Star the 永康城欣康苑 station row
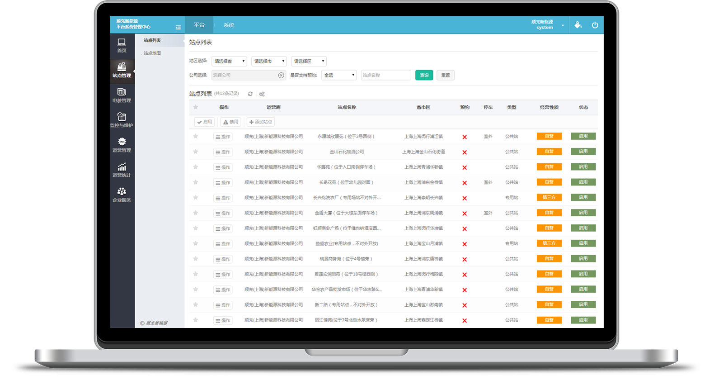Image resolution: width=714 pixels, height=380 pixels. 196,136
